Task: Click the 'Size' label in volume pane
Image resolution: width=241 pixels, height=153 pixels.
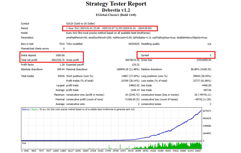Action: [24, 143]
